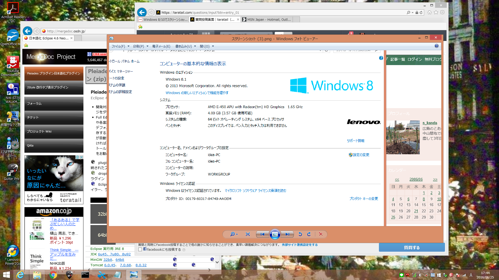This screenshot has width=499, height=280.
Task: Expand the arrow next to 開く(O)
Action: click(213, 46)
